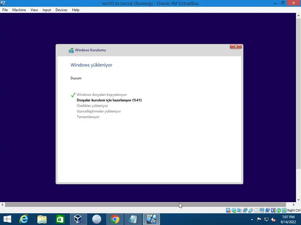Open the Devices menu
301x225 pixels.
(61, 10)
